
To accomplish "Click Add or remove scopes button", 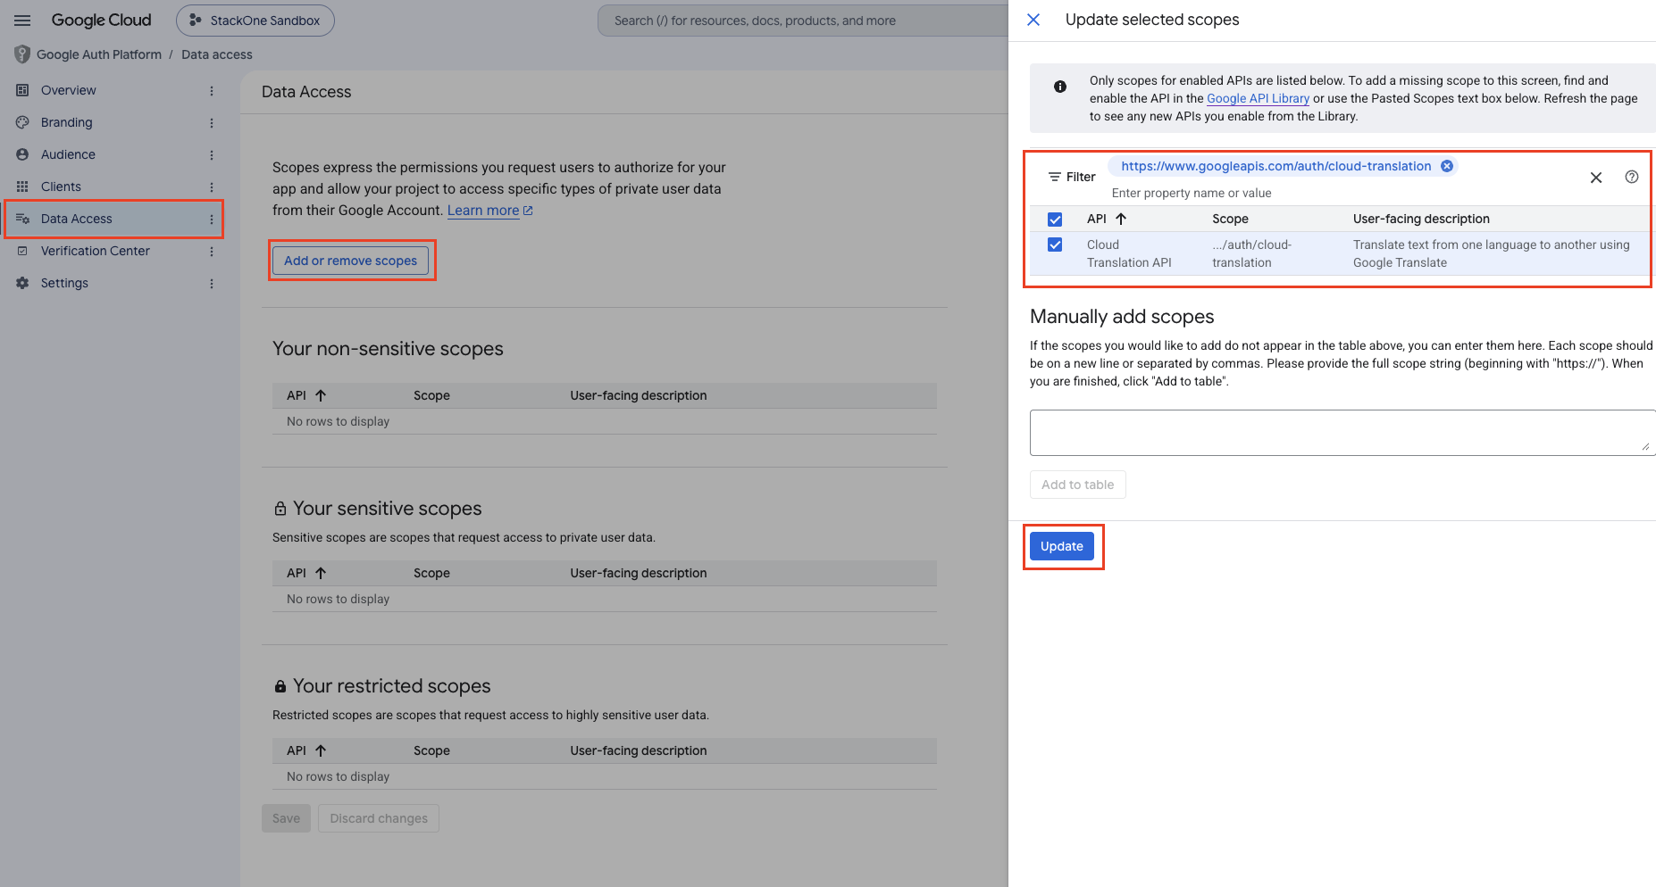I will [350, 261].
